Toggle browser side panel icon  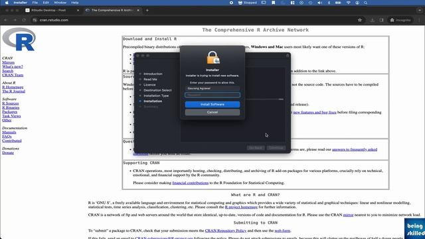[381, 20]
